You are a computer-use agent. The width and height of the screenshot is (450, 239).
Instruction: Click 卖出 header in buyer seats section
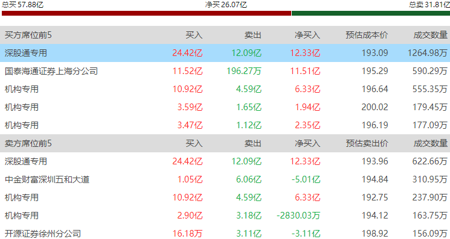253,35
